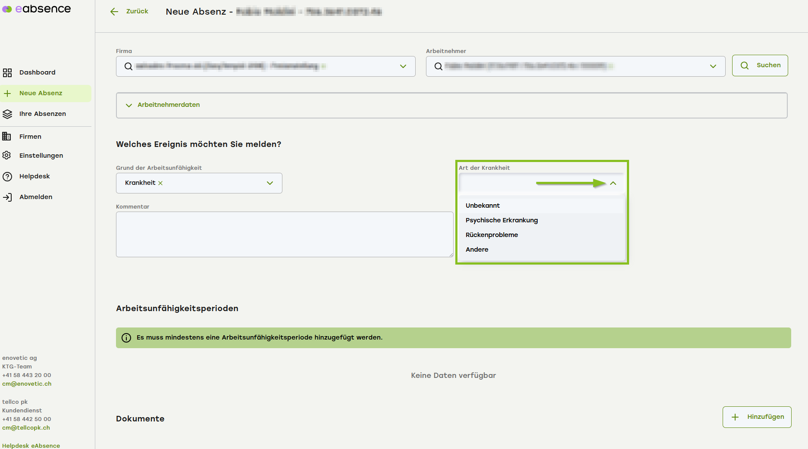Click the back arrow icon next to Zurück

coord(114,12)
